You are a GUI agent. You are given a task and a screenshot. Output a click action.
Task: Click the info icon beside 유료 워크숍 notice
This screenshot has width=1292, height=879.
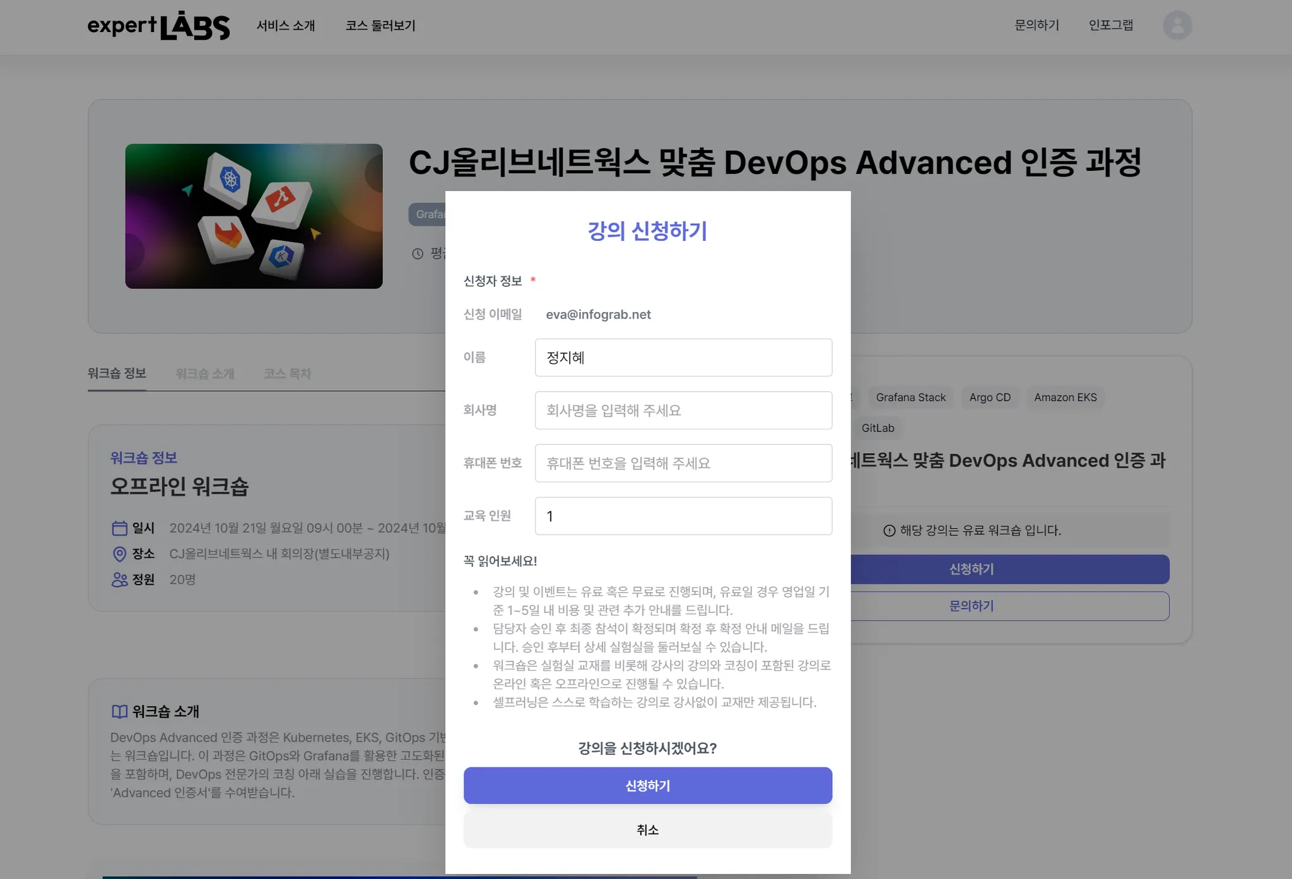coord(889,530)
